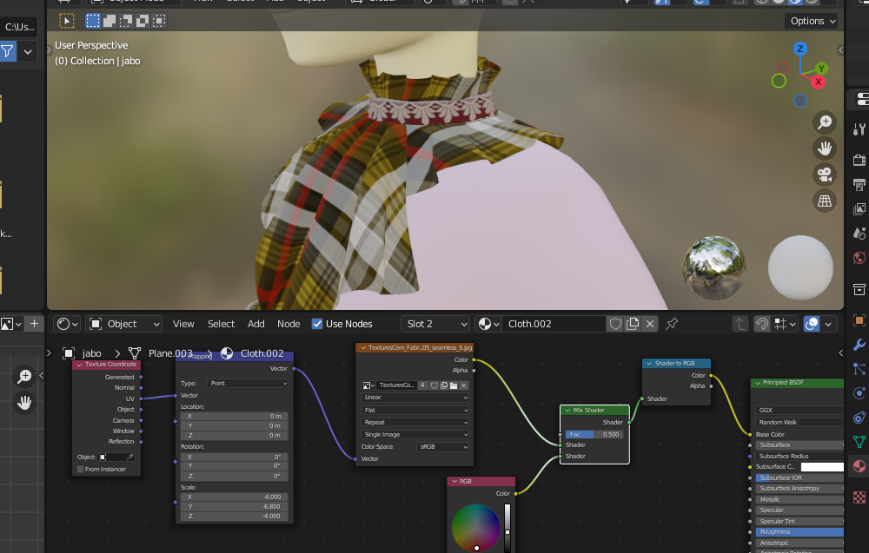
Task: Set a new selection with box-select mode icon
Action: point(93,21)
